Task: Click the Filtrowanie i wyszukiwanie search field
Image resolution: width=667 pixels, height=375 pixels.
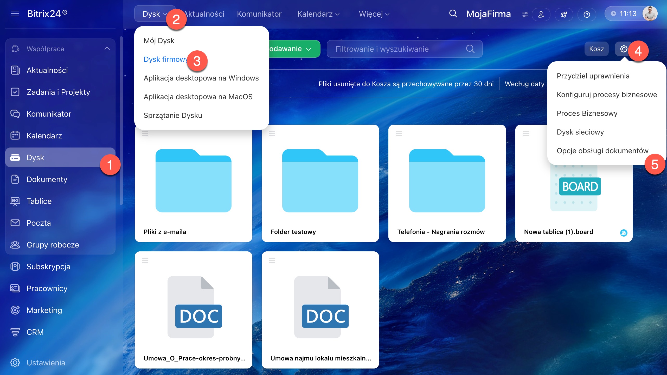Action: (398, 49)
